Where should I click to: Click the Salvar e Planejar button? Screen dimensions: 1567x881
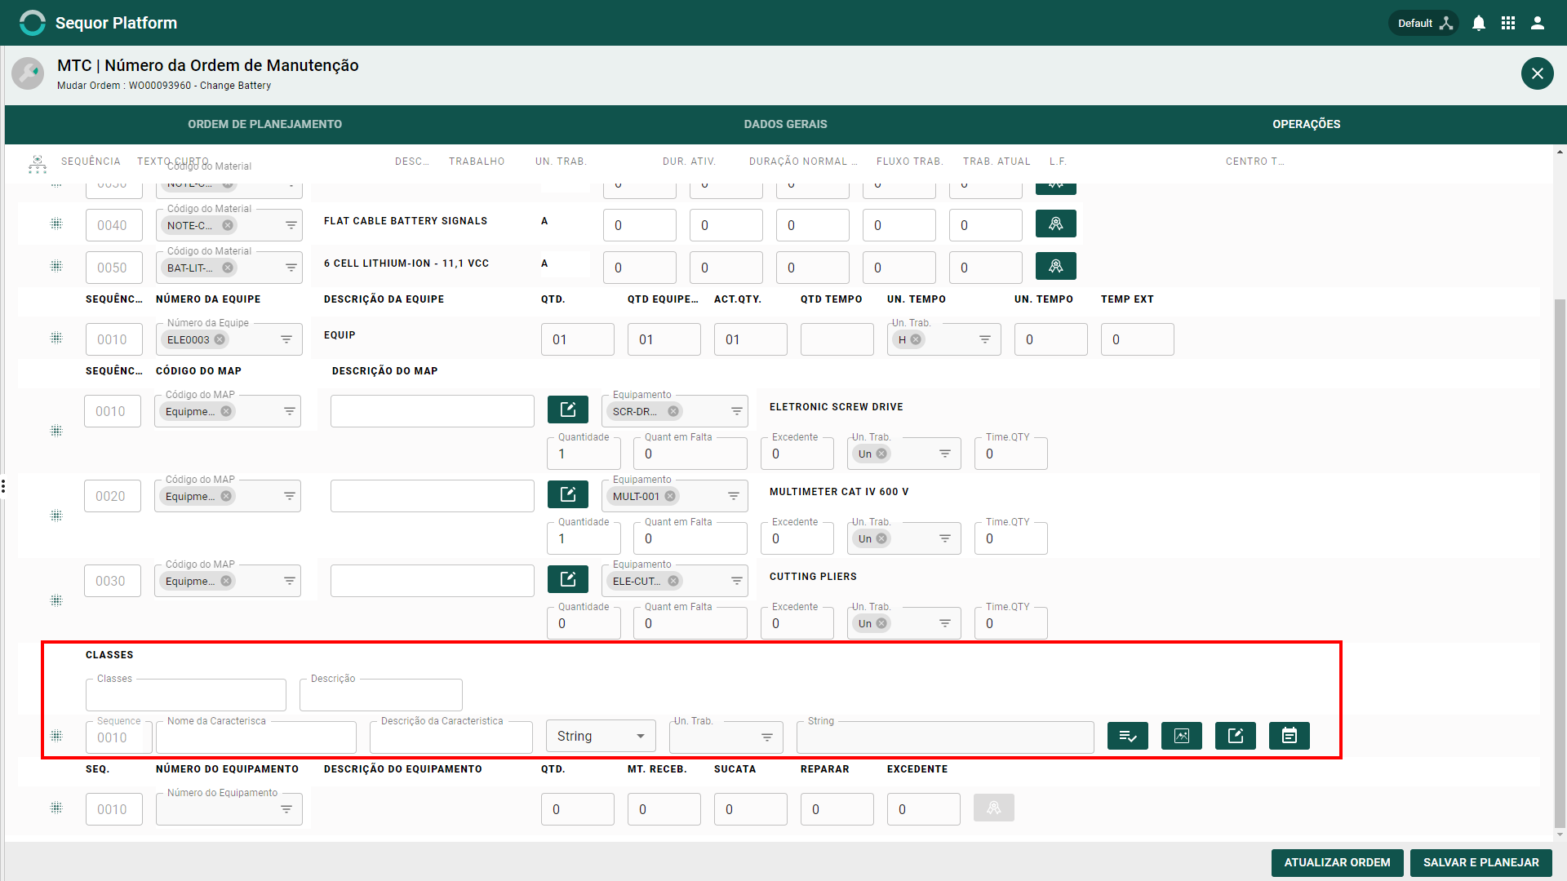pos(1480,862)
